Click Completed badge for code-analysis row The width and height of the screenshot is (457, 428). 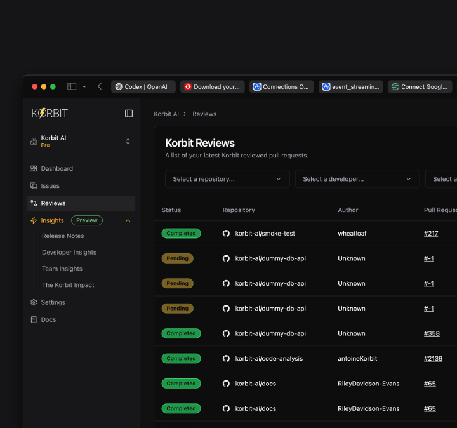pyautogui.click(x=181, y=358)
